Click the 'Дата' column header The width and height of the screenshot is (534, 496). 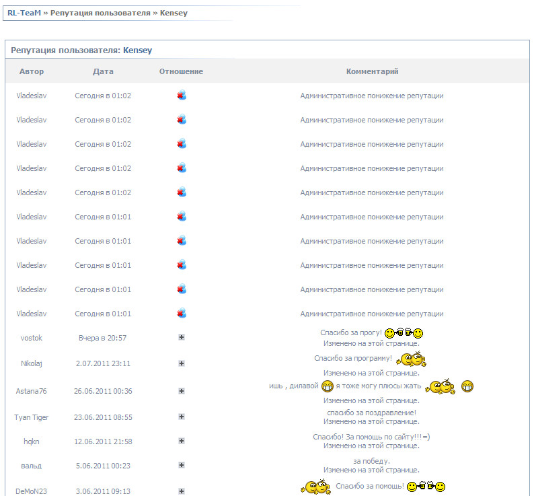(x=103, y=71)
